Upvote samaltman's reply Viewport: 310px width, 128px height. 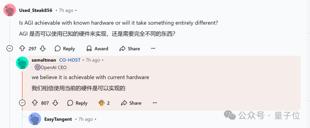coord(35,103)
